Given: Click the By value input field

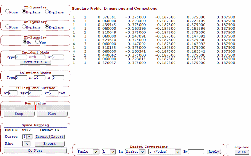Looking at the screenshot, I should 196,152.
